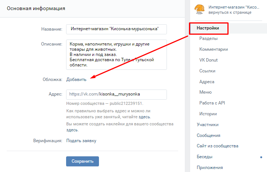Select VK Donut in the sidebar
This screenshot has height=172, width=267.
(x=208, y=60)
